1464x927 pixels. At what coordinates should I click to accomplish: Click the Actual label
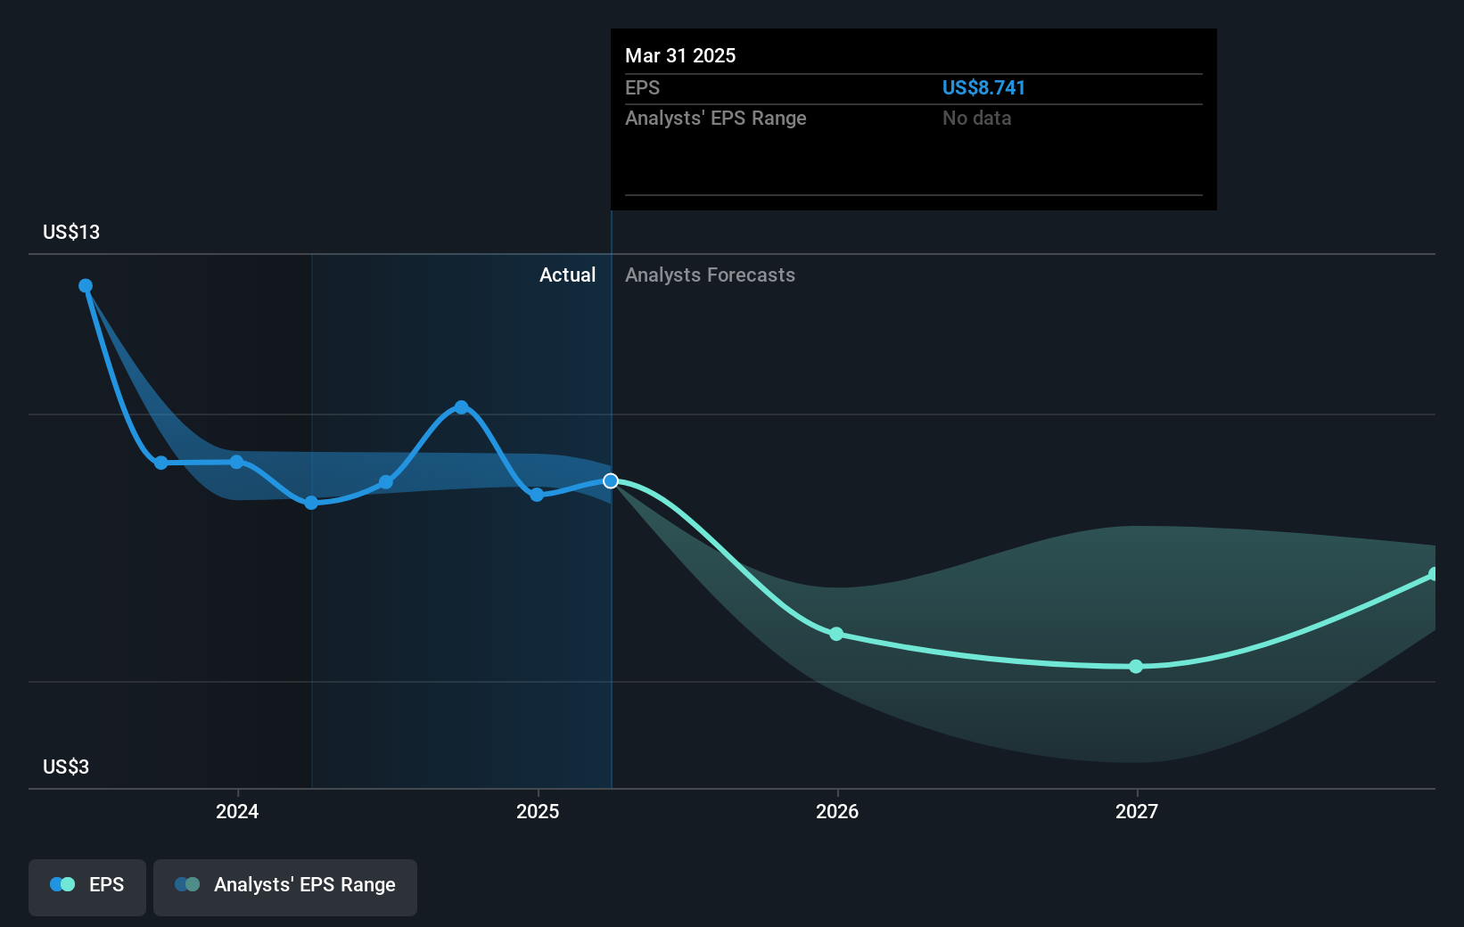[x=567, y=275]
